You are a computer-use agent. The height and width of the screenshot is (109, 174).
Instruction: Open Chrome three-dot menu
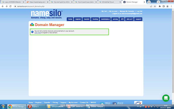click(171, 6)
